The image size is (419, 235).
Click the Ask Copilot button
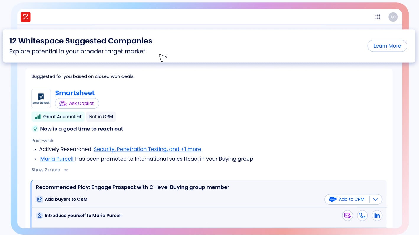77,103
